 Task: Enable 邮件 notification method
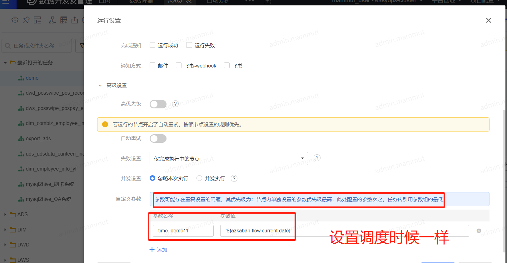pyautogui.click(x=152, y=65)
